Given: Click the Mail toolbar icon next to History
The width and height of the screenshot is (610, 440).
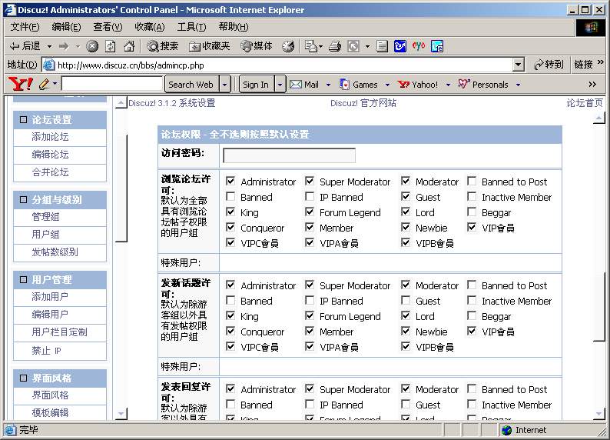Looking at the screenshot, I should tap(311, 46).
